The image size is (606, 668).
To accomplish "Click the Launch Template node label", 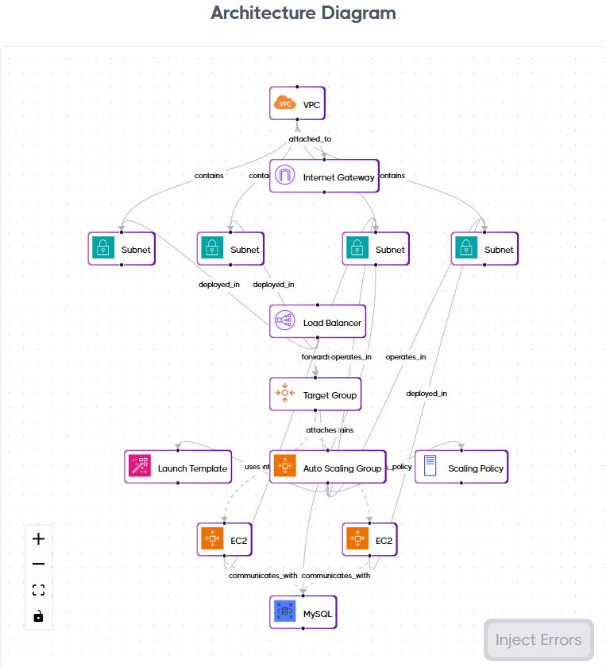I will pyautogui.click(x=192, y=468).
